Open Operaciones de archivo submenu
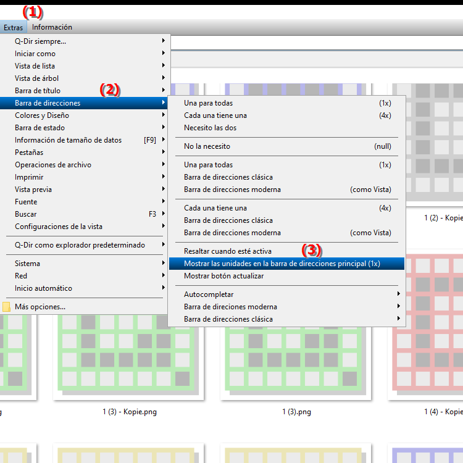463x463 pixels. coord(84,165)
